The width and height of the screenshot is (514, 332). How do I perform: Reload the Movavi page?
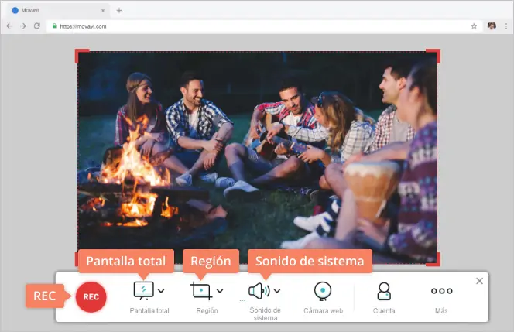37,26
